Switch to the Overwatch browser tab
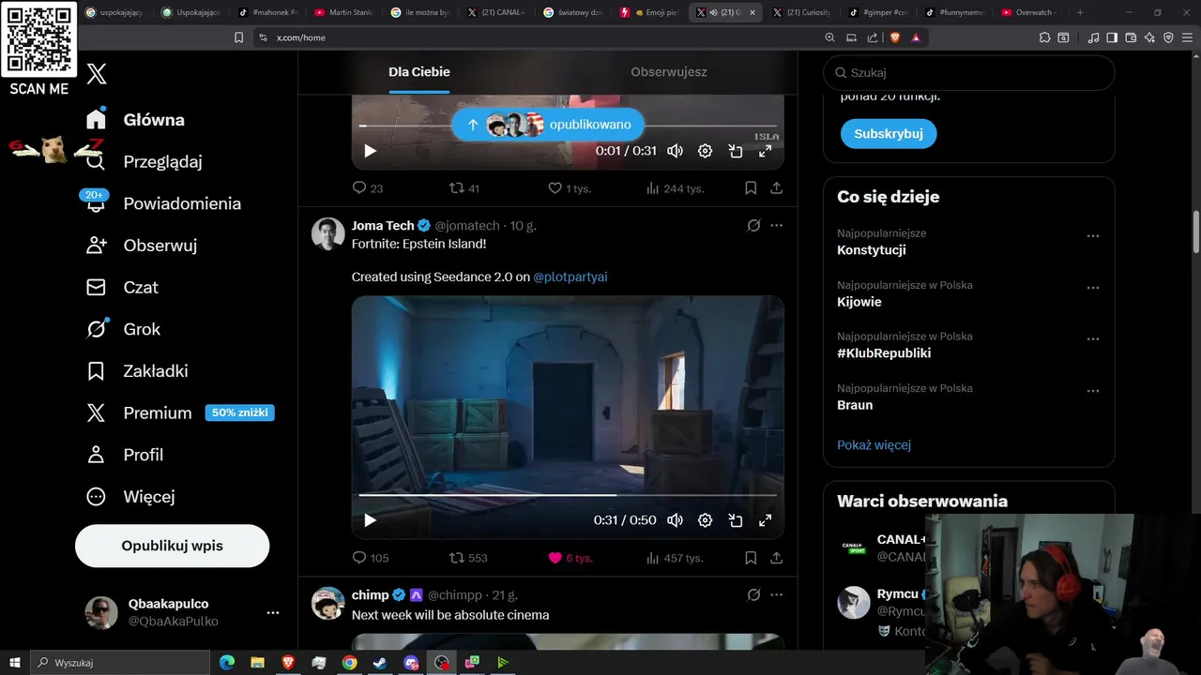 pos(1028,12)
